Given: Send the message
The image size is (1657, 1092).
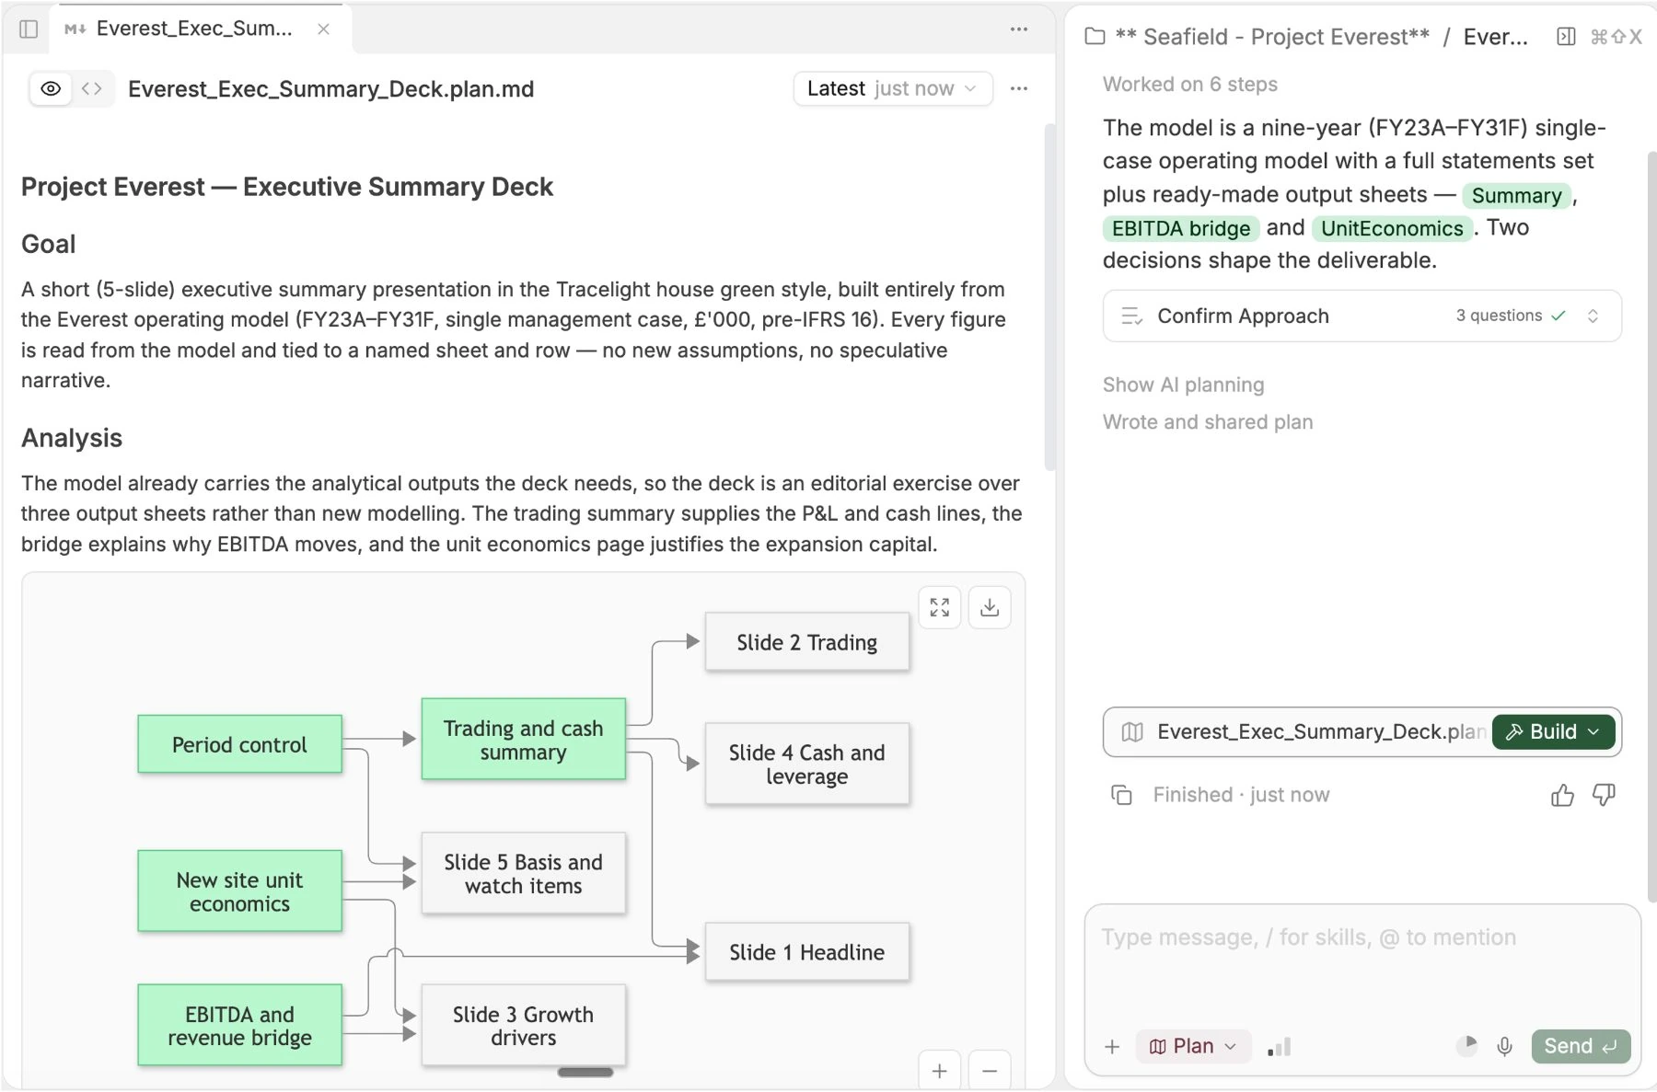Looking at the screenshot, I should (x=1581, y=1047).
